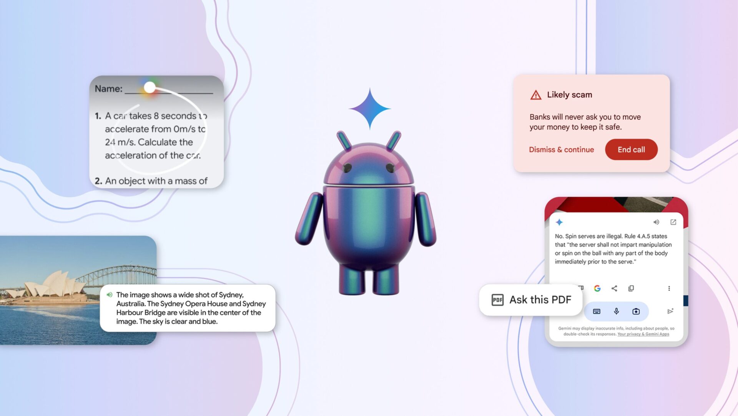This screenshot has height=416, width=738.
Task: Expand options via arrow send button
Action: [x=669, y=311]
